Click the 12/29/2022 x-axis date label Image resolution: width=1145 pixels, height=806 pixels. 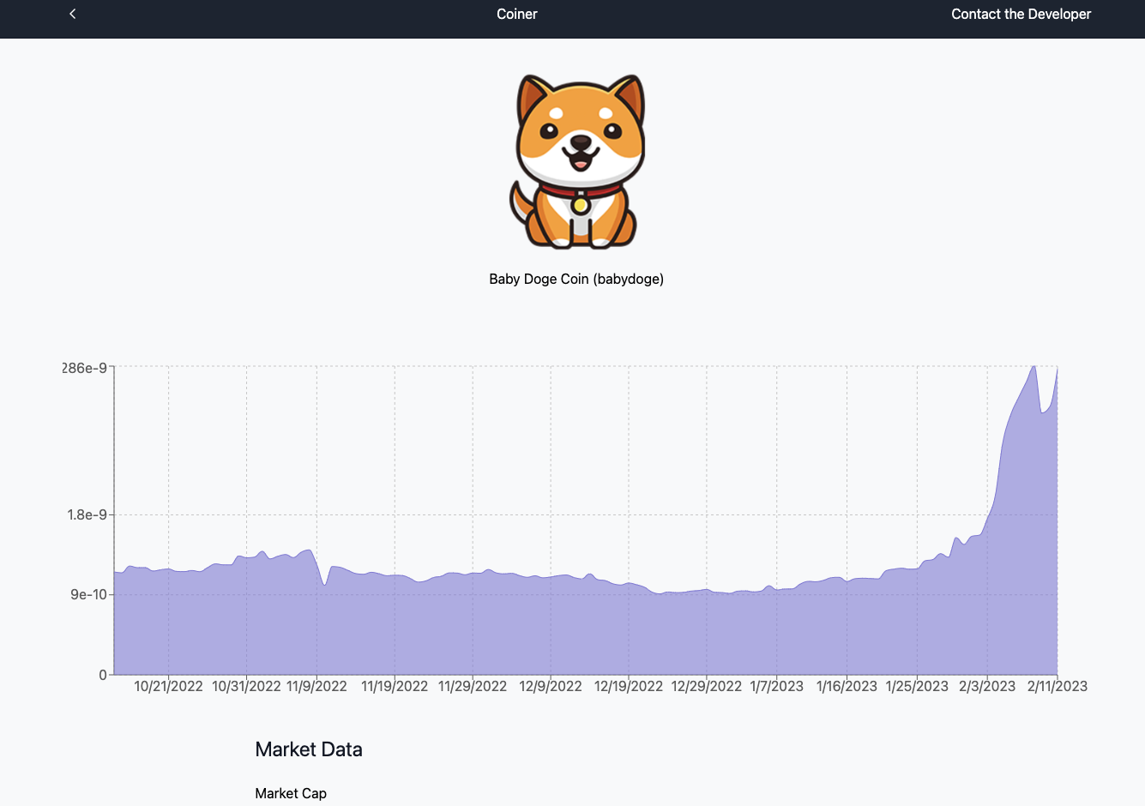click(707, 686)
